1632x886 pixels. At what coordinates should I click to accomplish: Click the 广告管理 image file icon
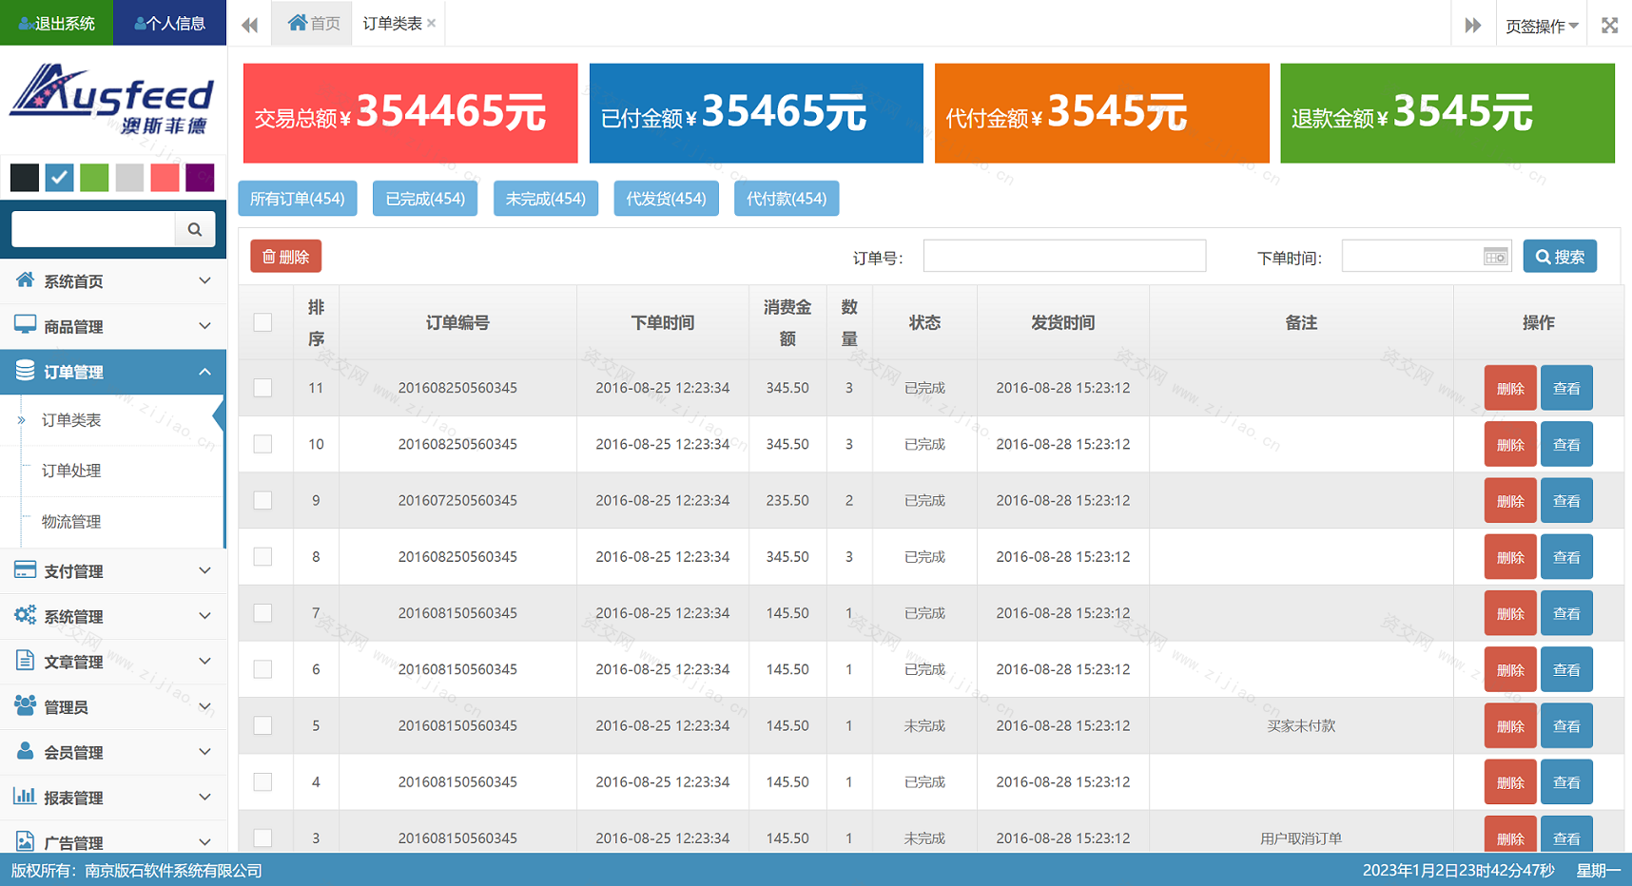[25, 841]
